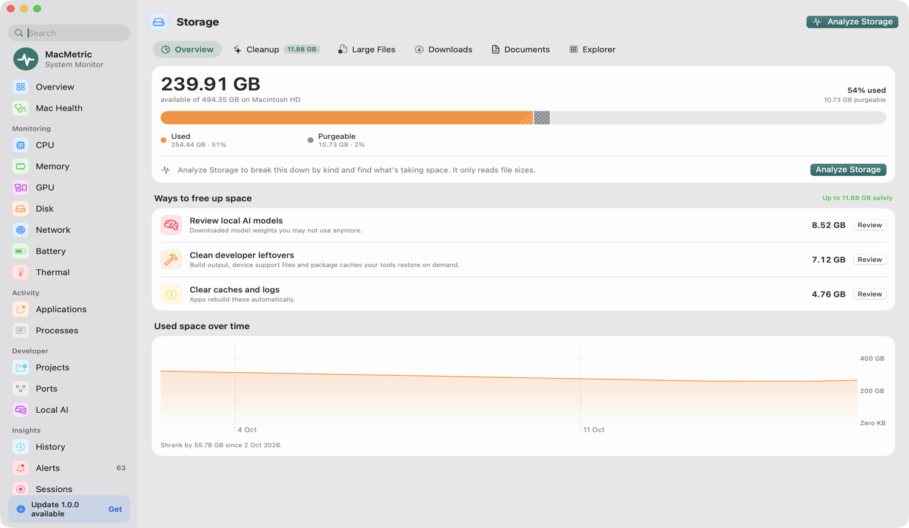
Task: Click the orange Used storage bar segment
Action: point(347,118)
